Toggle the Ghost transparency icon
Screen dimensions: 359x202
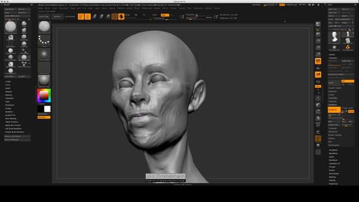[318, 139]
